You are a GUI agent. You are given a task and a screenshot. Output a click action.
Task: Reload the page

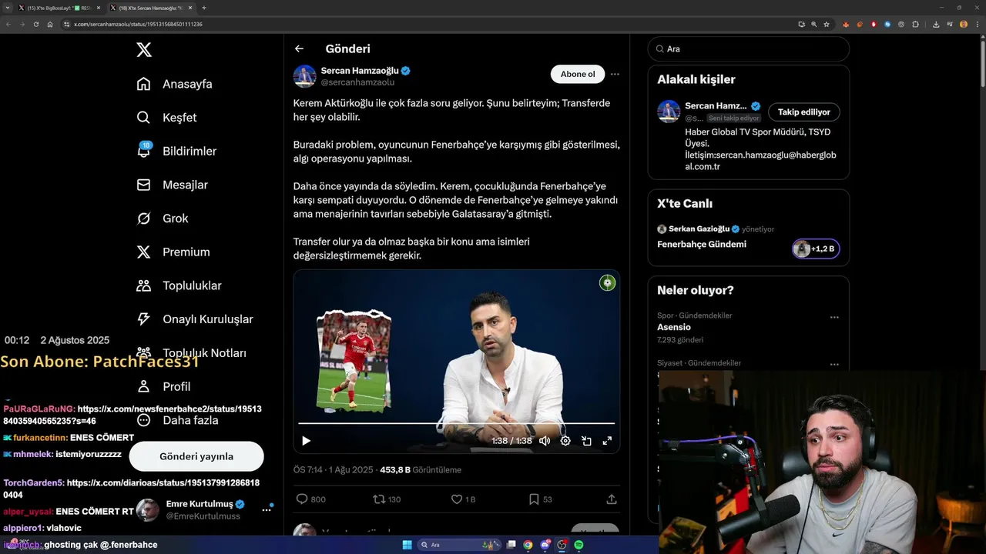tap(35, 24)
